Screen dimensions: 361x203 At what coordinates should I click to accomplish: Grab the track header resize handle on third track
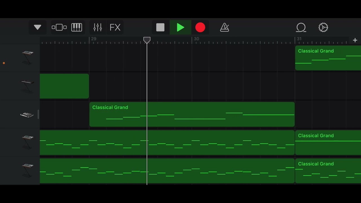click(38, 114)
